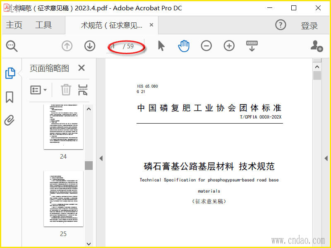Switch to the 主页 tab
Image resolution: width=331 pixels, height=248 pixels.
click(x=14, y=25)
